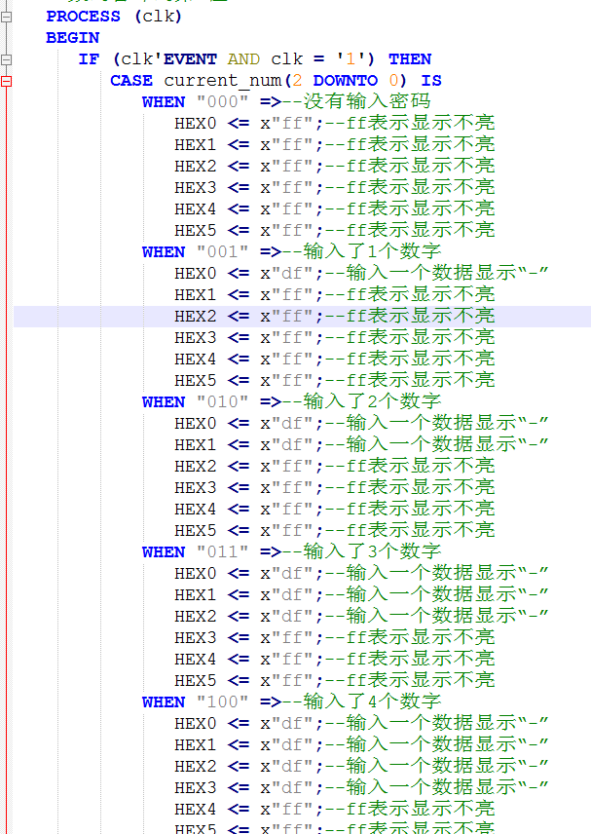Click the WHEN keyword before "011"
Screen dimensions: 591x834
(x=164, y=552)
